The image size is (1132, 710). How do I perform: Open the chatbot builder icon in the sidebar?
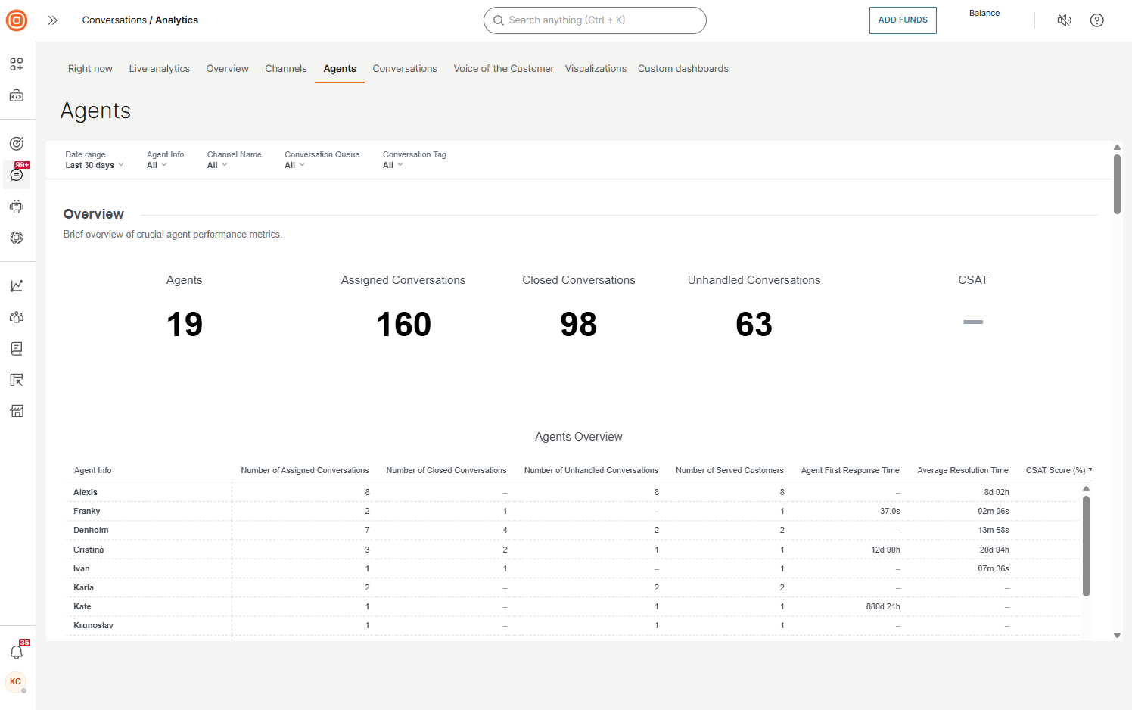click(x=16, y=207)
